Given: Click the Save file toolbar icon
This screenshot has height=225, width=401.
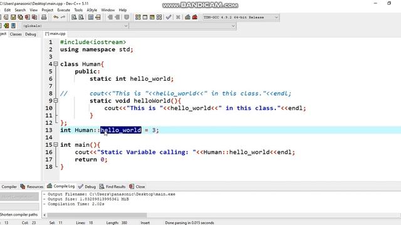Looking at the screenshot, I should pyautogui.click(x=13, y=17).
